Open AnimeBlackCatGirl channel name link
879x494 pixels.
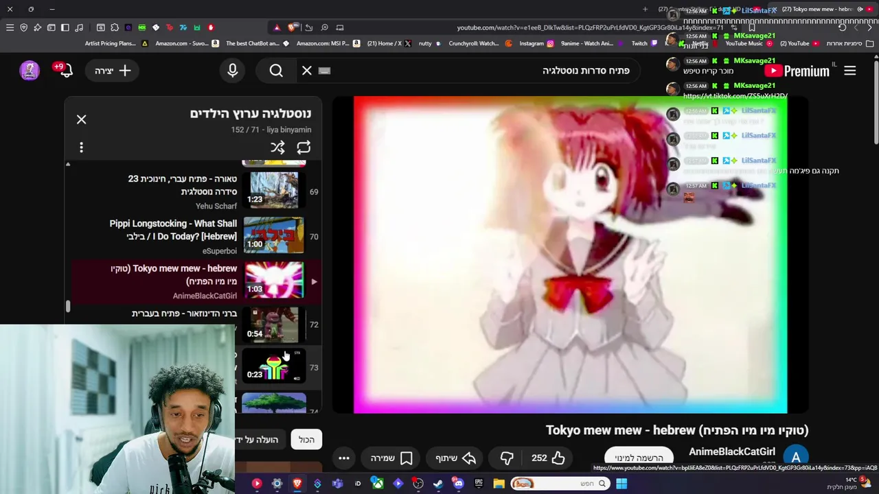click(732, 451)
